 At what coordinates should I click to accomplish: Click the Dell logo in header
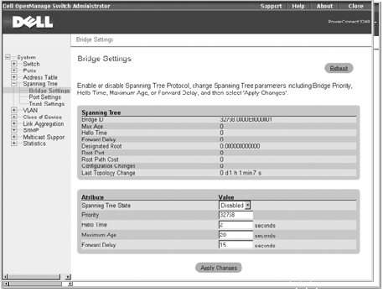33,22
